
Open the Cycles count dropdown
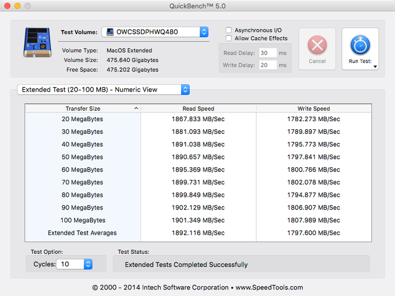[x=88, y=264]
